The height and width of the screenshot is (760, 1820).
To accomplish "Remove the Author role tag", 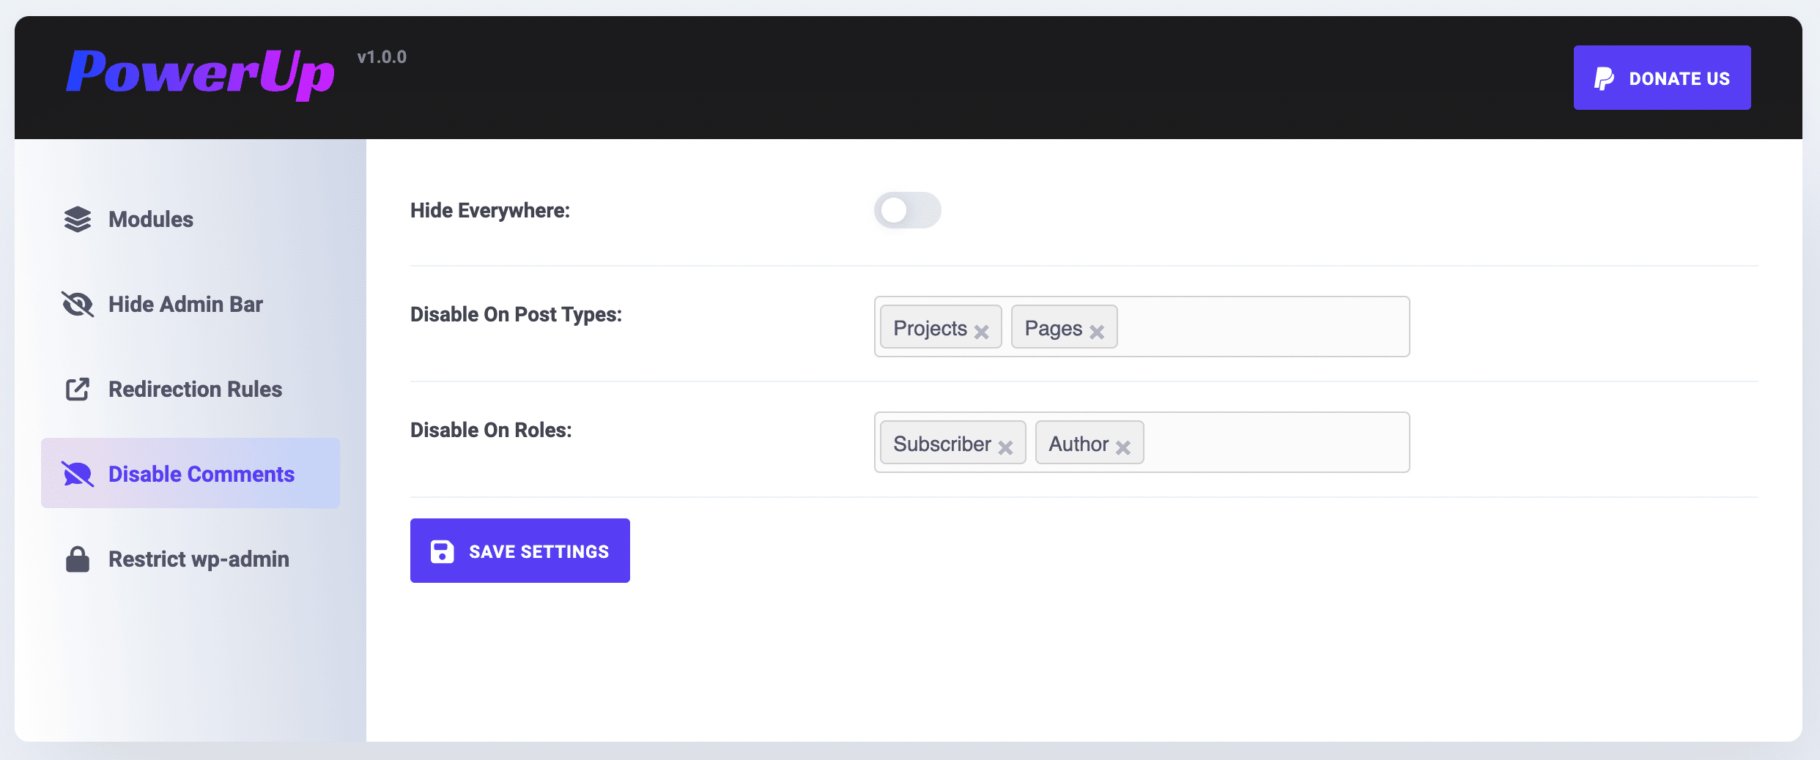I will click(x=1123, y=447).
